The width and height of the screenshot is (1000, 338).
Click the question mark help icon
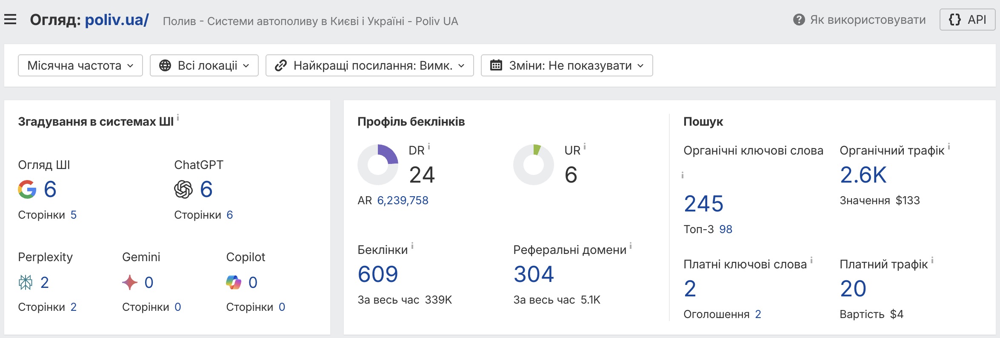click(799, 20)
